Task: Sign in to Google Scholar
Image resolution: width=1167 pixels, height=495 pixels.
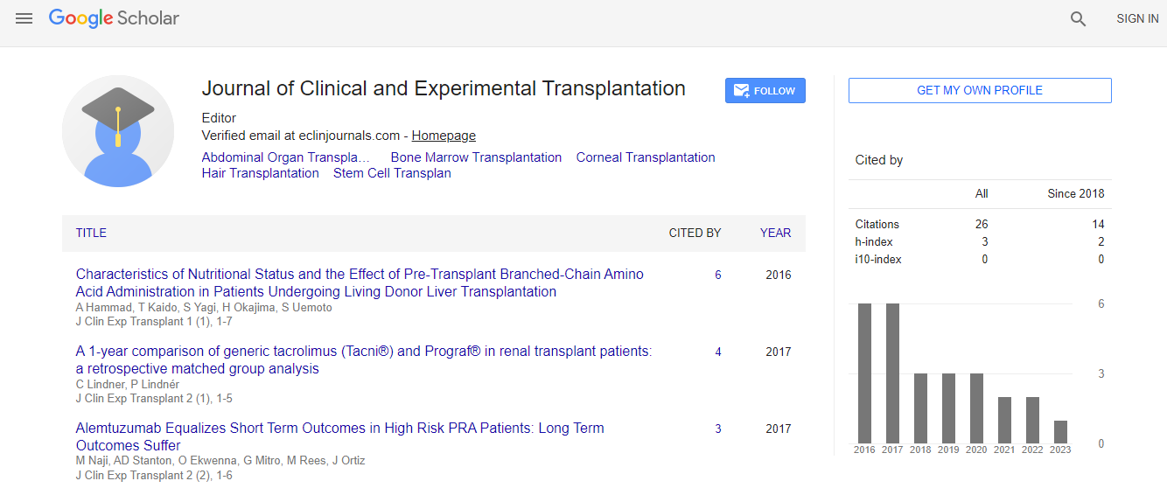Action: coord(1136,19)
